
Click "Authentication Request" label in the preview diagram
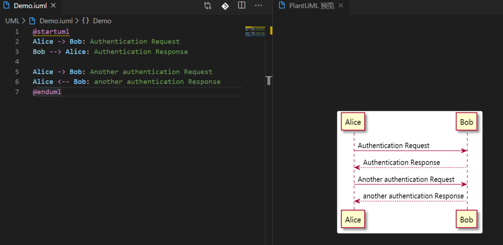point(393,146)
